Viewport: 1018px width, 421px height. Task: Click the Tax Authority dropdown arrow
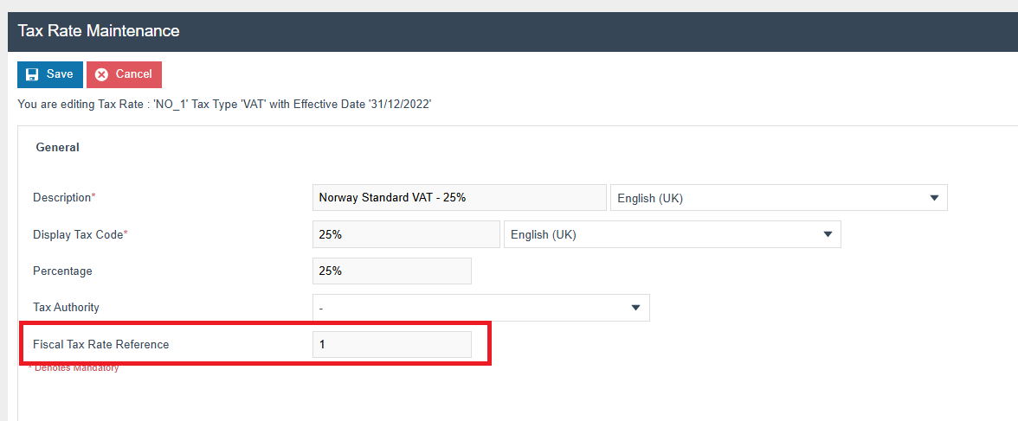coord(635,308)
